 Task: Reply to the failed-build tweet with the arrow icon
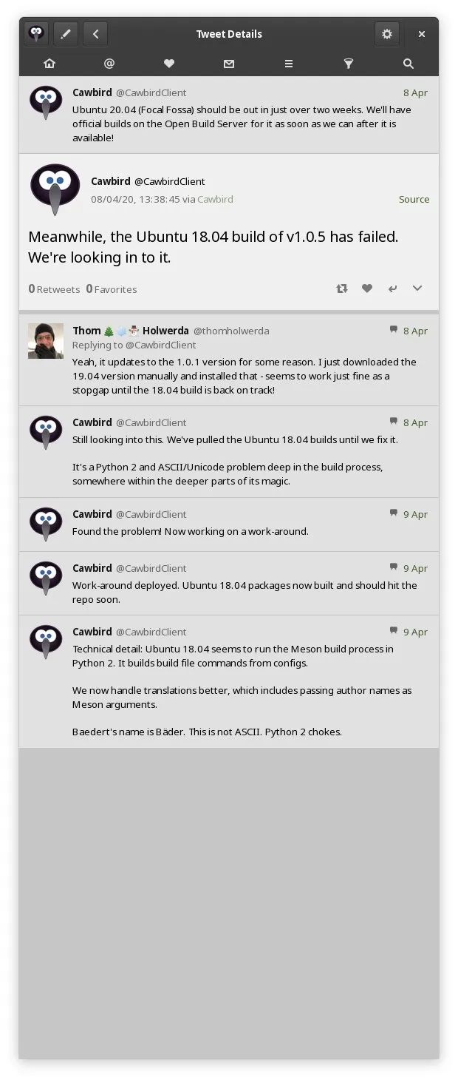pos(392,288)
